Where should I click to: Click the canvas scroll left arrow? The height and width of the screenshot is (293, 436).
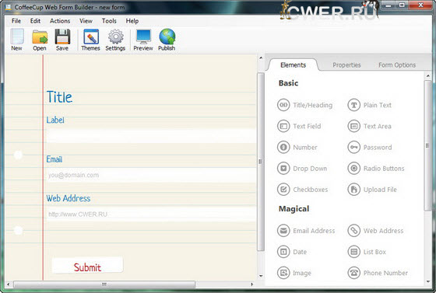(9, 284)
